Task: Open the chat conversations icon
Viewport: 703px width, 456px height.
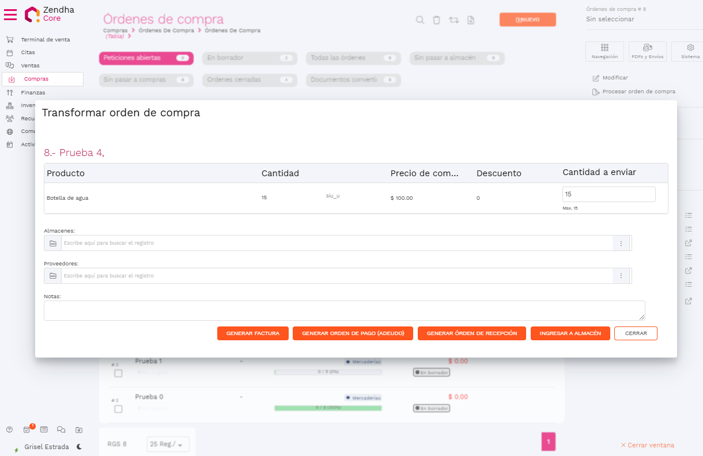Action: click(61, 430)
